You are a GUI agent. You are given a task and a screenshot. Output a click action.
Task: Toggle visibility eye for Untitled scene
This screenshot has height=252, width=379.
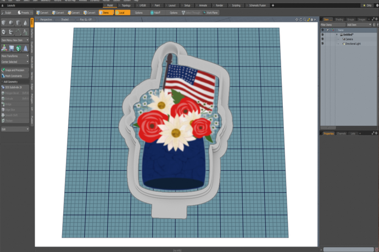[x=322, y=35]
